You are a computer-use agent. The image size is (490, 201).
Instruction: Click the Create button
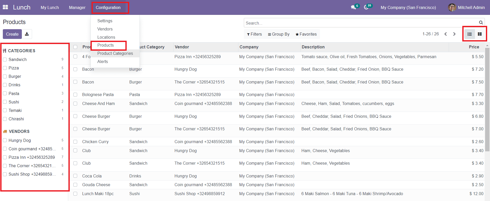pyautogui.click(x=12, y=34)
